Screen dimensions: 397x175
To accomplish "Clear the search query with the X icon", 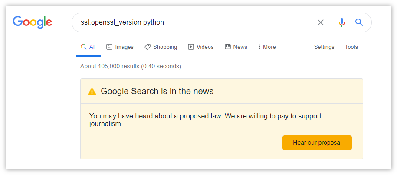I will [321, 22].
